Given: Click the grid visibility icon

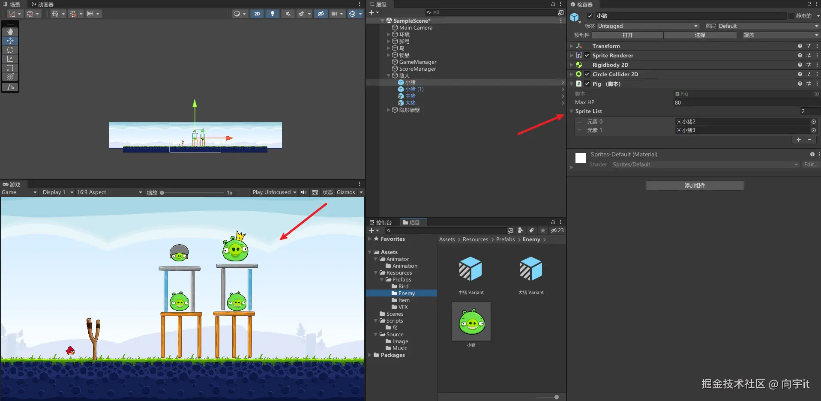Looking at the screenshot, I should pos(55,14).
